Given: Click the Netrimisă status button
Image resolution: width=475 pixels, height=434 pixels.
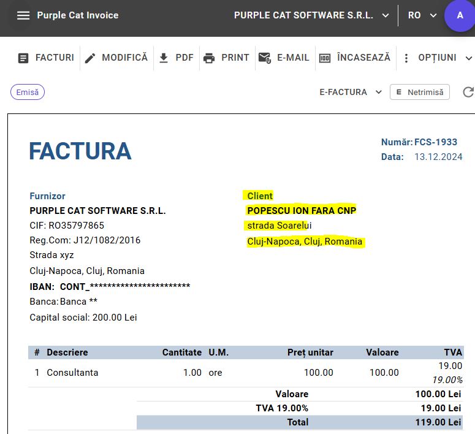Looking at the screenshot, I should [x=420, y=92].
